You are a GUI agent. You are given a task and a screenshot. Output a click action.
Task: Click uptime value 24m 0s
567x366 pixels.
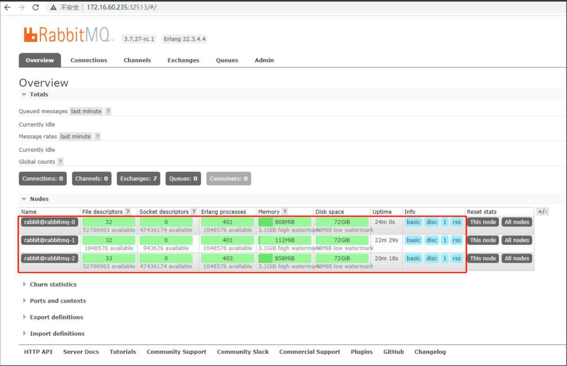point(384,222)
